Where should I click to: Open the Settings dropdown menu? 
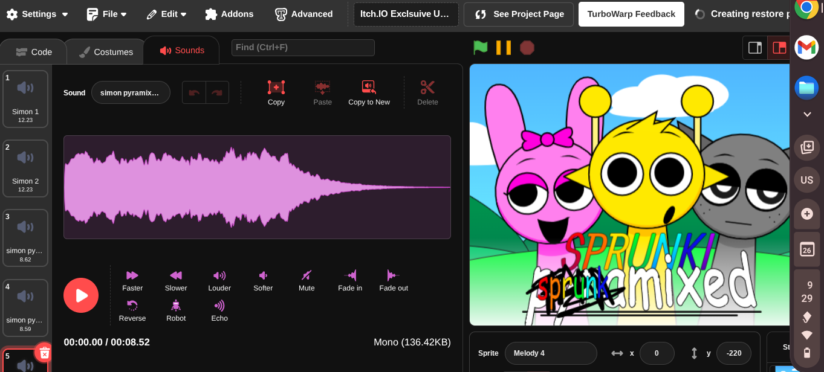pos(37,14)
